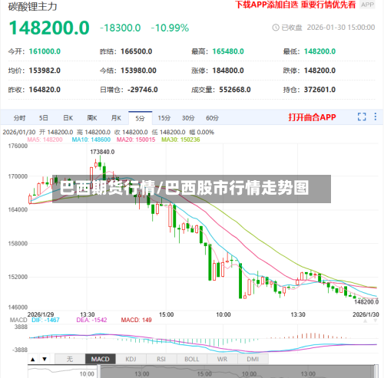
Task: Click 下载APP添加自选 banner link
Action: [x=266, y=5]
